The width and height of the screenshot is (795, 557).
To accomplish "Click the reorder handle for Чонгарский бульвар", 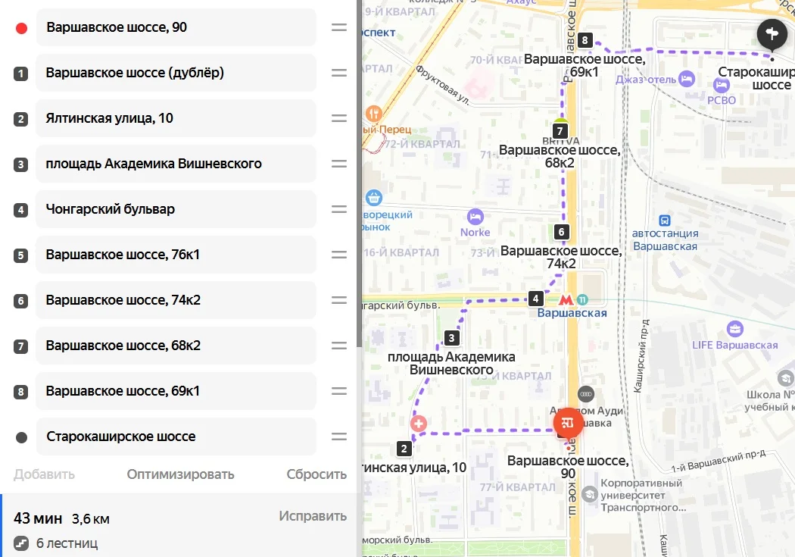I will point(339,209).
